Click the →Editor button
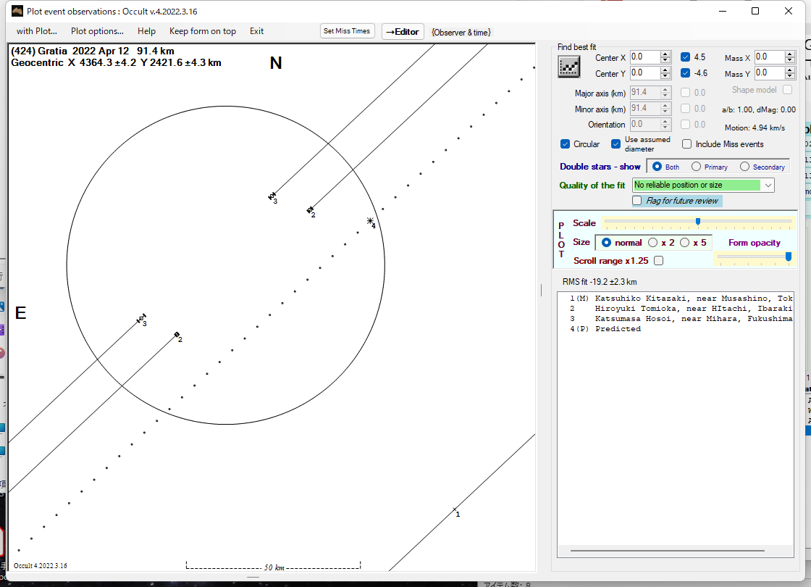 (402, 31)
